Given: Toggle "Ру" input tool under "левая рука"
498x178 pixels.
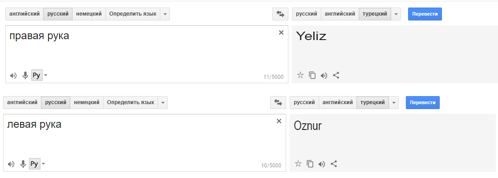Looking at the screenshot, I should [x=34, y=164].
